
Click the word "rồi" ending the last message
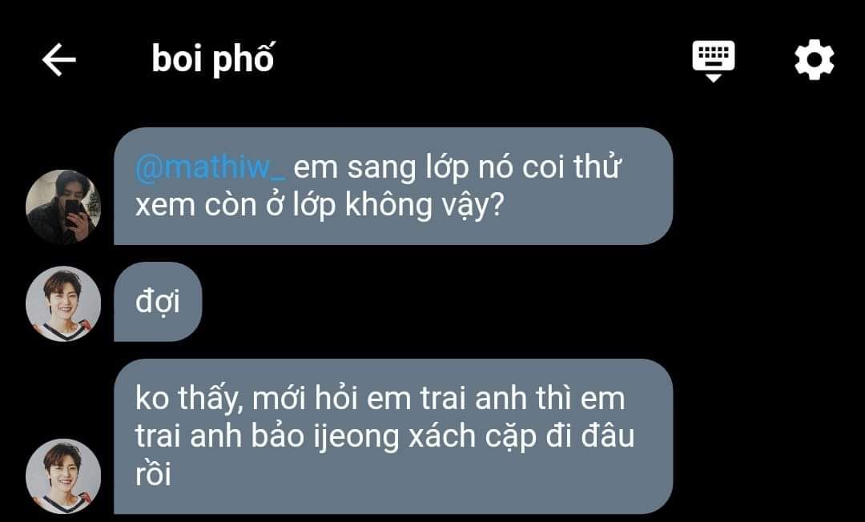[x=153, y=474]
